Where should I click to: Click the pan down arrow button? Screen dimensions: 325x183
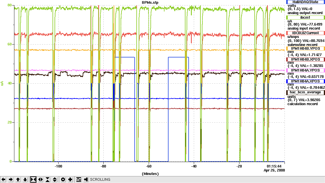tap(25, 180)
